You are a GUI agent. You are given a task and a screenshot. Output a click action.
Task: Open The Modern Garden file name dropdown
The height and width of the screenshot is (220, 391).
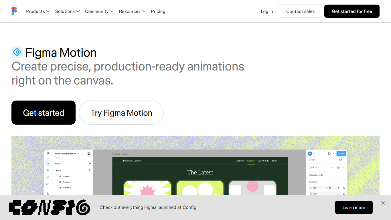(x=78, y=154)
